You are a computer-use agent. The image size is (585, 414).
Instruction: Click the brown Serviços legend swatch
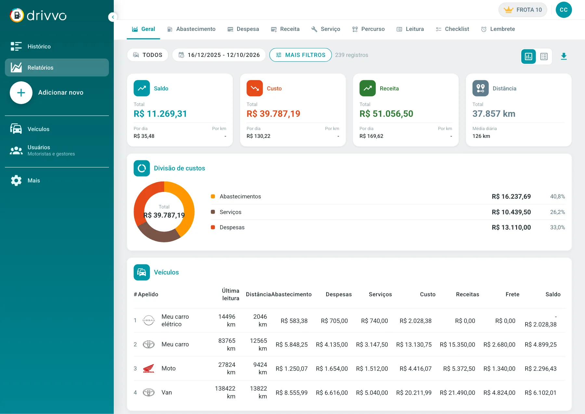click(213, 212)
